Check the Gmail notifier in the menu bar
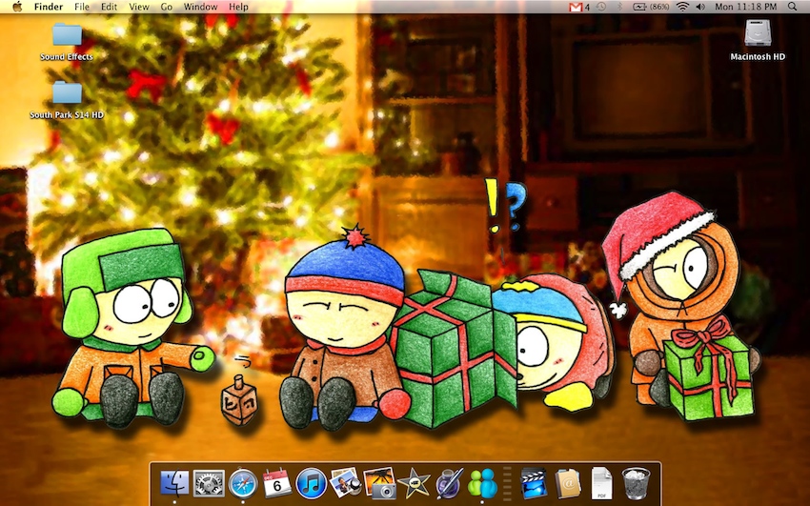This screenshot has width=810, height=506. tap(579, 7)
